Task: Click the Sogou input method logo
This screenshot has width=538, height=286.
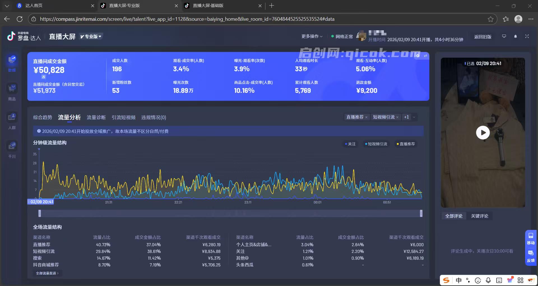Action: tap(446, 280)
